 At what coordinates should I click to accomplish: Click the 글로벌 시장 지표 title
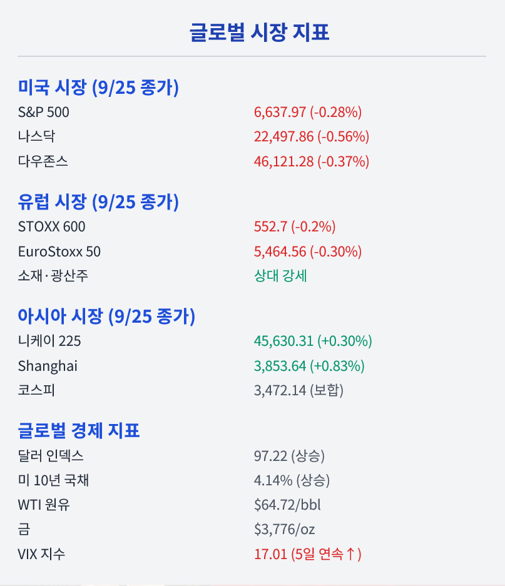(260, 32)
